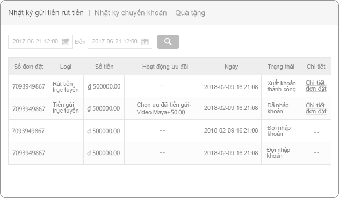Focus the end date input after Đến
The height and width of the screenshot is (198, 339).
click(120, 42)
